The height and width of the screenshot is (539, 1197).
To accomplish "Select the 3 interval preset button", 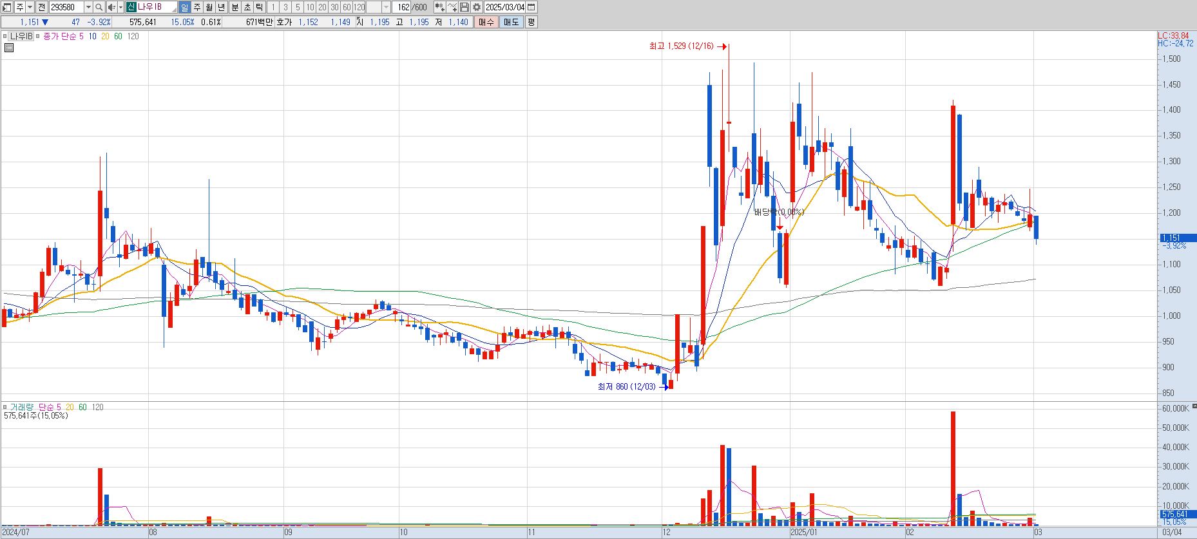I will 285,7.
